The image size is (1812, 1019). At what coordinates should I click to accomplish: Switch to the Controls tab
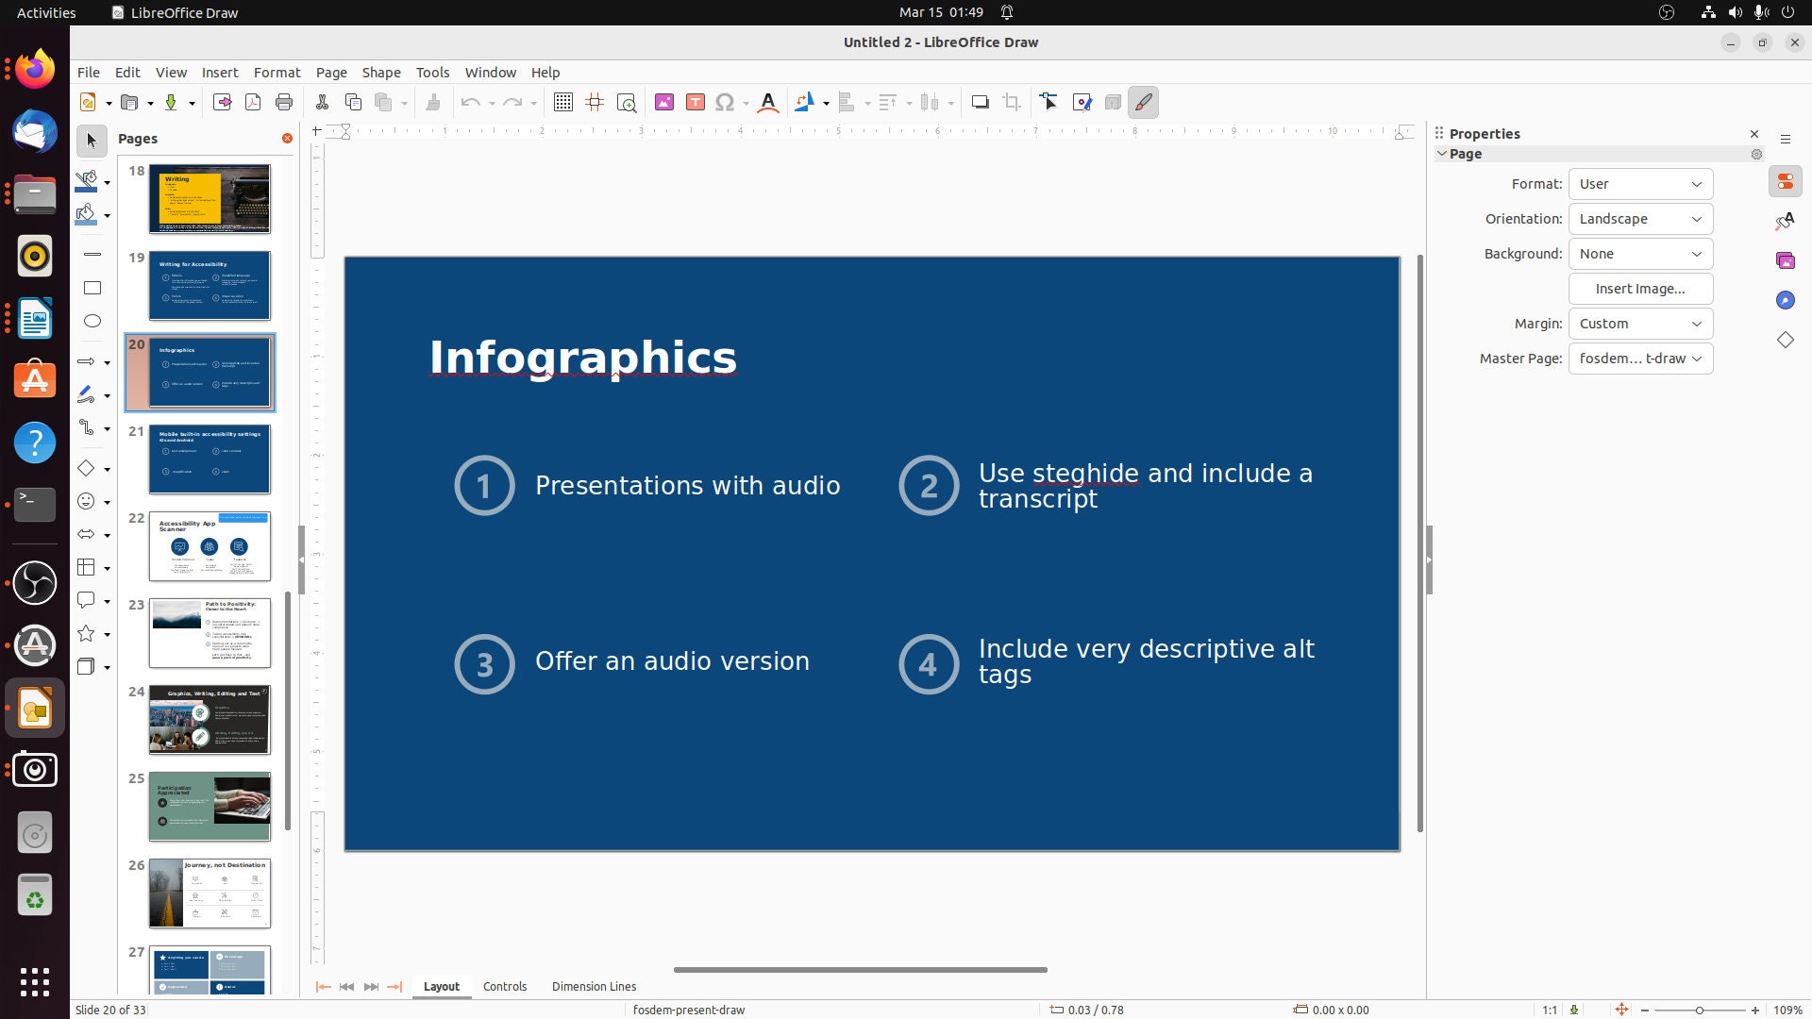pyautogui.click(x=505, y=986)
